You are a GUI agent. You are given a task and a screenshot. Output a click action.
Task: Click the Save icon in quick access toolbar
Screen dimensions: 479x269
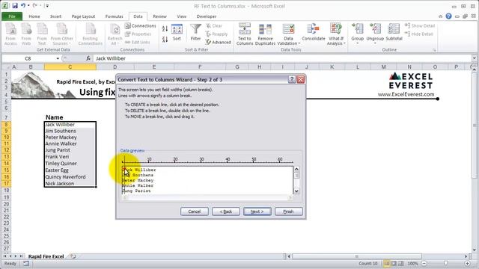click(x=15, y=5)
